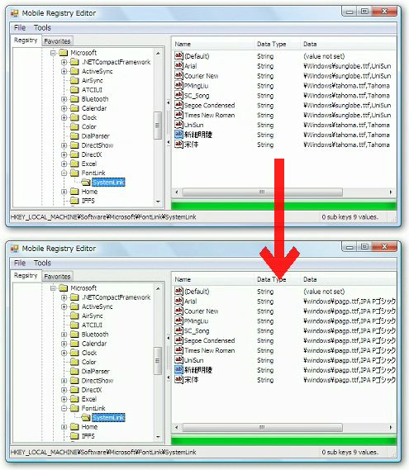Expand the .NETCompactFramework node in top tree

tap(64, 62)
